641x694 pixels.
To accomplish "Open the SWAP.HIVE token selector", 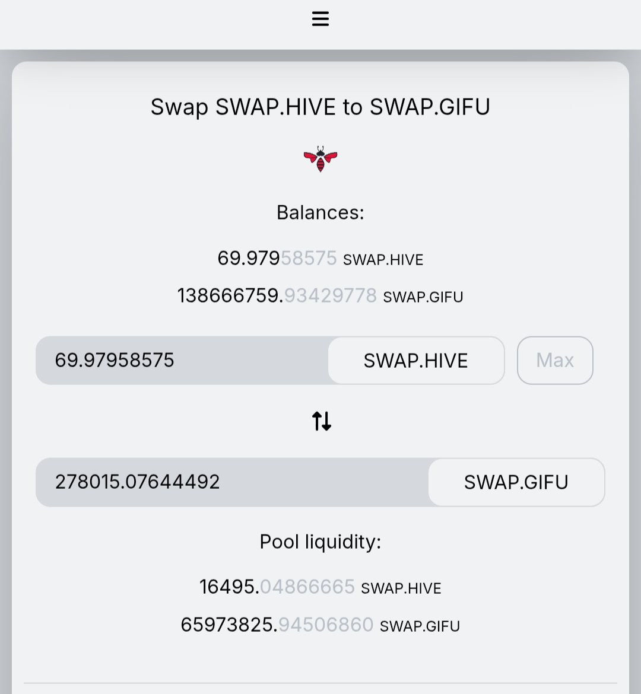I will tap(415, 361).
